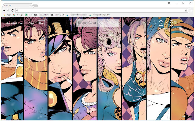Image resolution: width=195 pixels, height=121 pixels.
Task: Open the GooglestoreFreeadd bookmark
Action: (77, 15)
